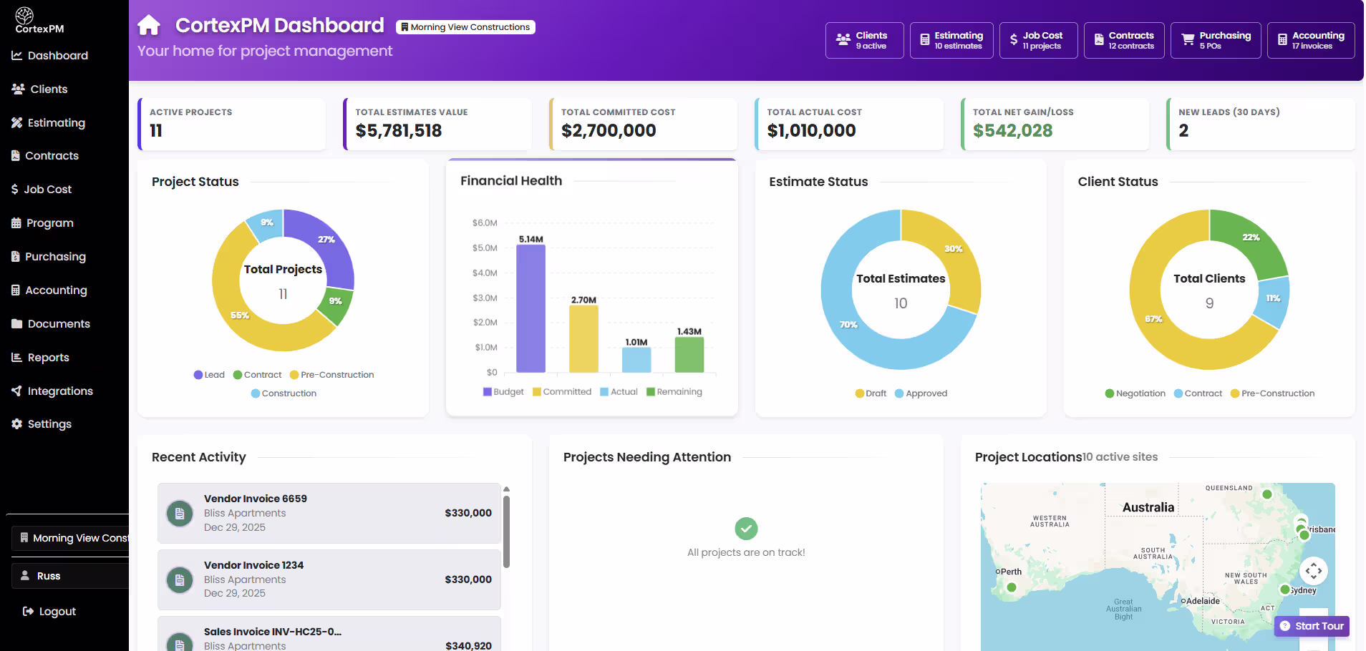Click the Purchasing cart icon in sidebar
Image resolution: width=1366 pixels, height=651 pixels.
click(x=15, y=256)
